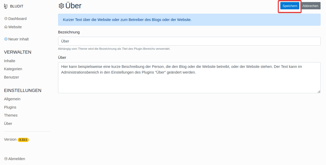The height and width of the screenshot is (165, 326).
Task: Click the BLUDIT brand title text
Action: [17, 6]
